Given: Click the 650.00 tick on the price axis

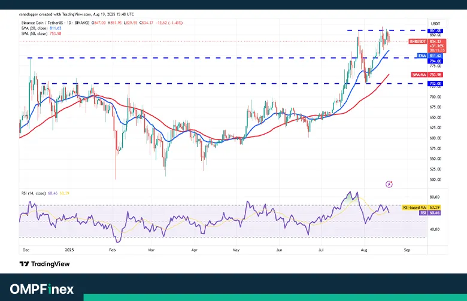Looking at the screenshot, I should [435, 117].
